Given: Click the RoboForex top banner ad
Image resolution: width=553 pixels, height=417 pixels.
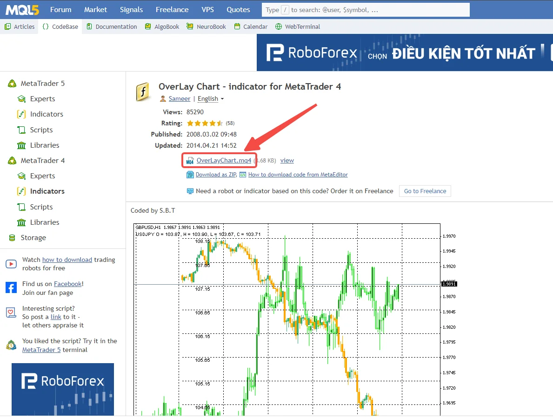Looking at the screenshot, I should [405, 52].
